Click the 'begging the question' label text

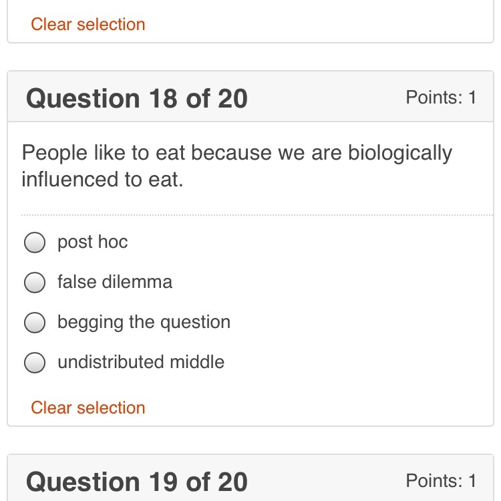click(144, 322)
